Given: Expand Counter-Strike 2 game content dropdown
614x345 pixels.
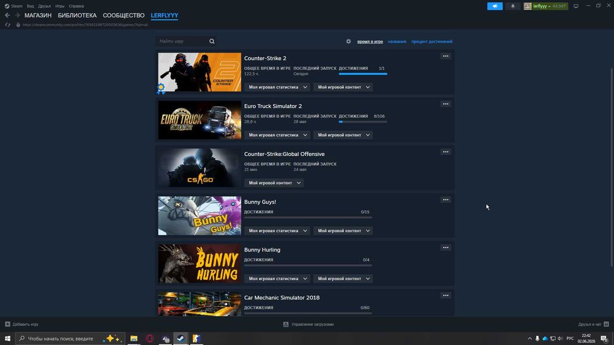Looking at the screenshot, I should click(343, 87).
